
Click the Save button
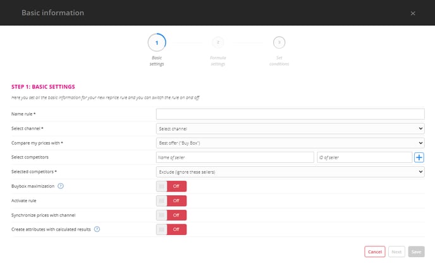[x=416, y=251]
